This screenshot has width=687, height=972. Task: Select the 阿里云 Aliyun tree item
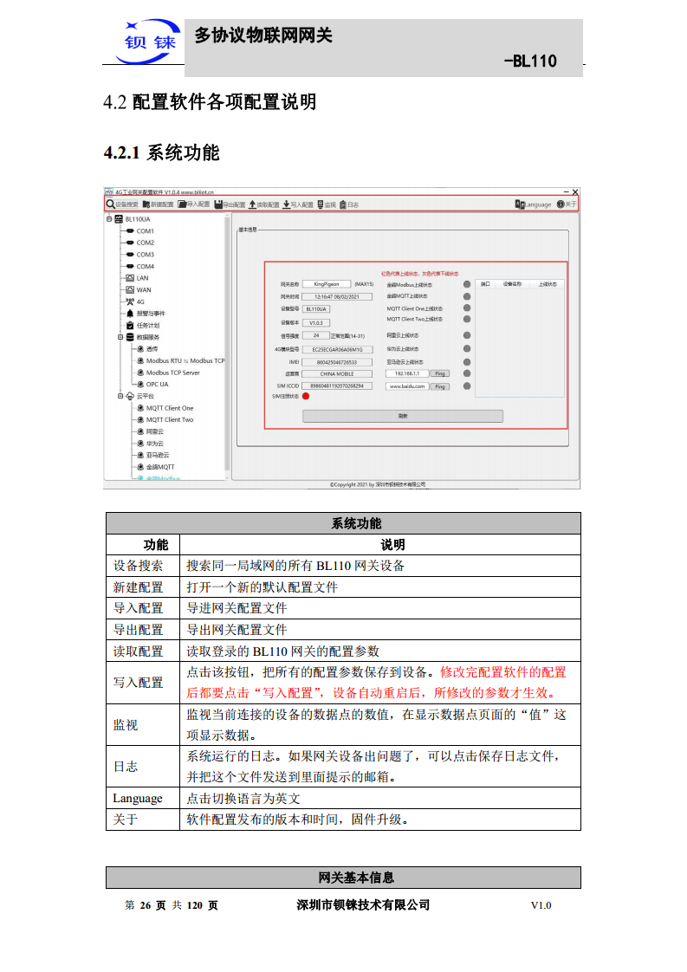click(x=150, y=431)
